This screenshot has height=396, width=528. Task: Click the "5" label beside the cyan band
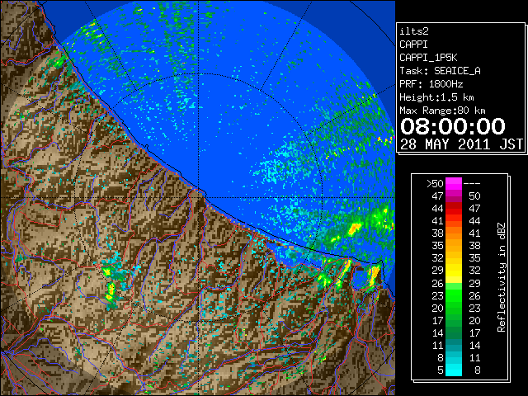point(440,370)
